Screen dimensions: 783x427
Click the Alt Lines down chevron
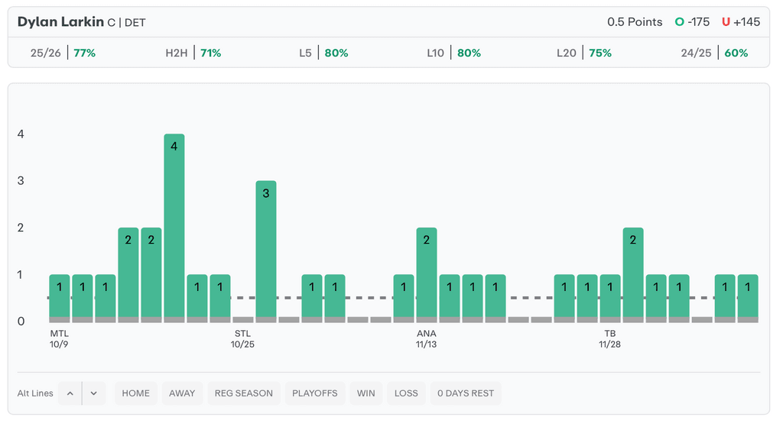[x=93, y=393]
